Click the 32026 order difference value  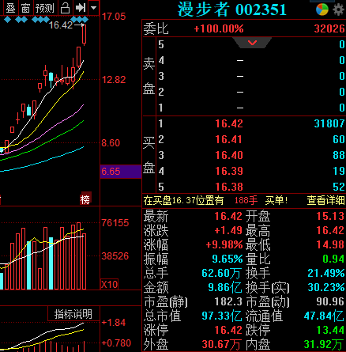[x=329, y=28]
